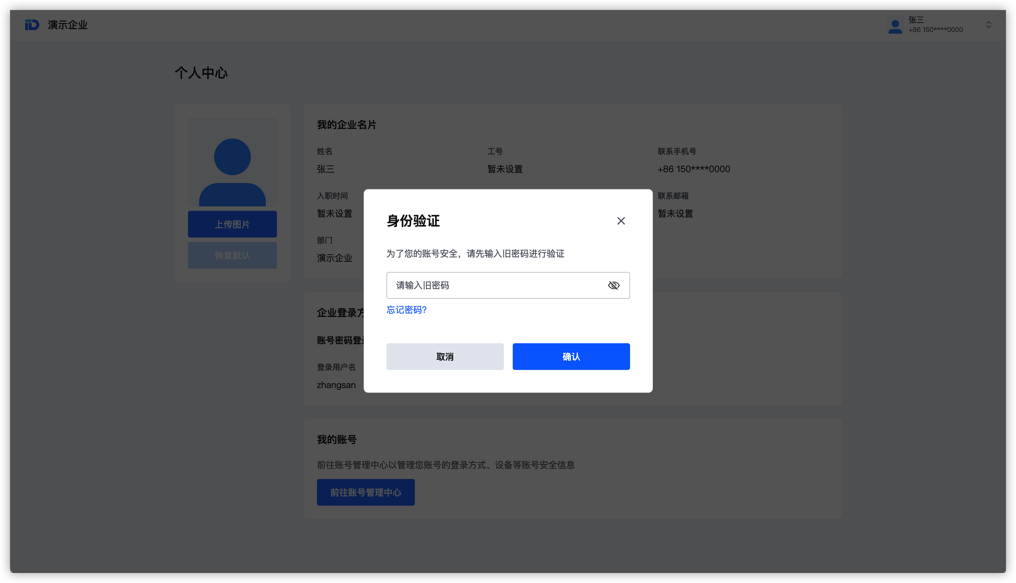The width and height of the screenshot is (1016, 583).
Task: Open 前往账号管理中心 button
Action: [x=365, y=492]
